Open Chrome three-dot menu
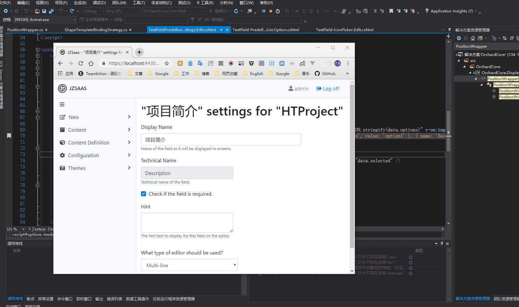The height and width of the screenshot is (307, 519). coord(348,63)
